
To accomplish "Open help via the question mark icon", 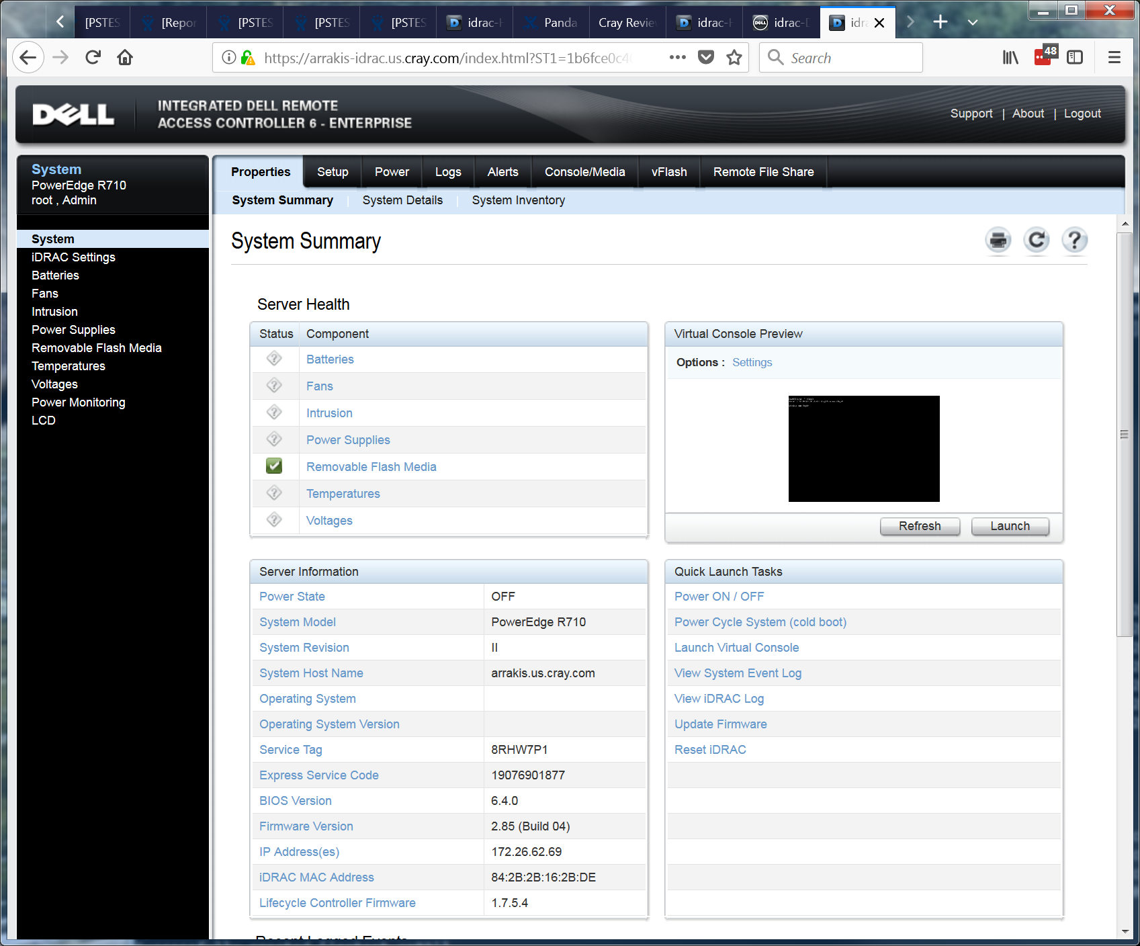I will click(x=1074, y=241).
